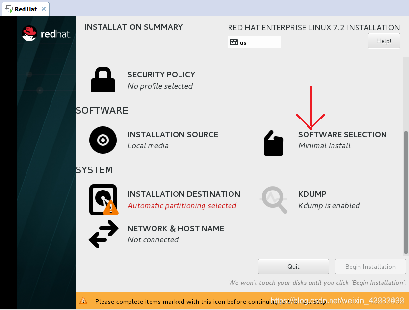This screenshot has height=310, width=409.
Task: Click the vertical scrollbar of the summary
Action: (x=406, y=192)
